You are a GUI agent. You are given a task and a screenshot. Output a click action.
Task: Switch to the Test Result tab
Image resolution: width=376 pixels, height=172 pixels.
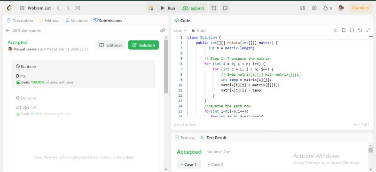[x=214, y=138]
